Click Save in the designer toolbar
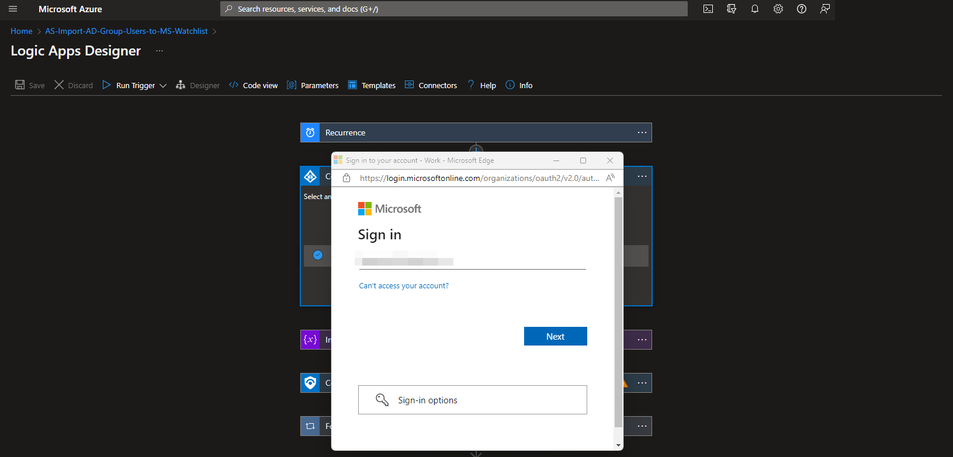Image resolution: width=953 pixels, height=457 pixels. [30, 85]
